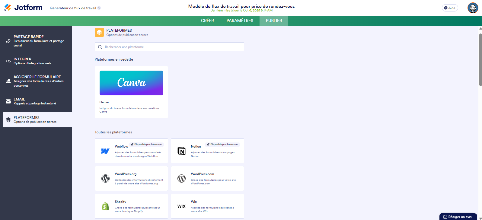Image resolution: width=482 pixels, height=220 pixels.
Task: Click the Canva title under the thumbnail
Action: 104,102
